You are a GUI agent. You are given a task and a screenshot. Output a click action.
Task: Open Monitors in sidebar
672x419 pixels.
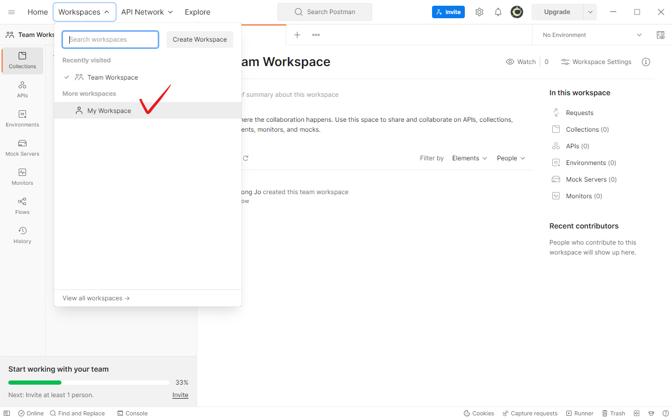tap(22, 177)
